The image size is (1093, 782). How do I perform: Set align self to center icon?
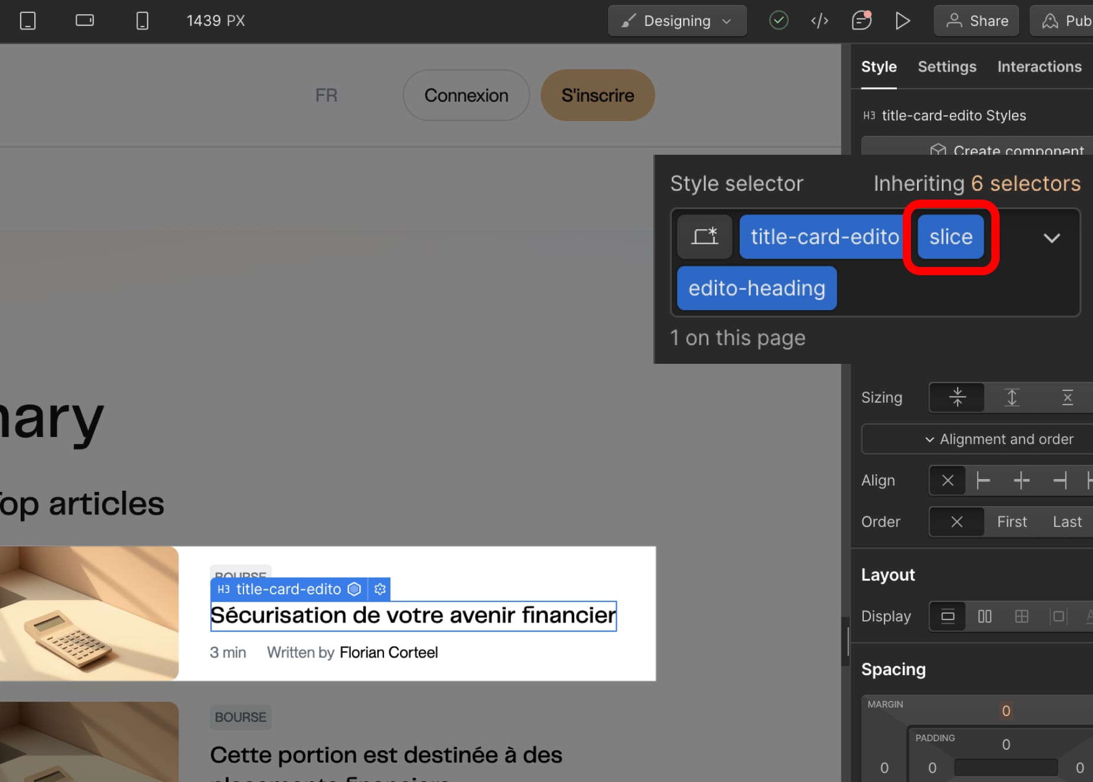point(1022,481)
